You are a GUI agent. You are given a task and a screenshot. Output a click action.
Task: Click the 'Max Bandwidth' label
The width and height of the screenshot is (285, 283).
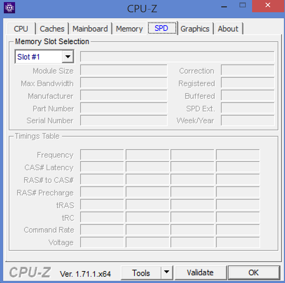(47, 83)
